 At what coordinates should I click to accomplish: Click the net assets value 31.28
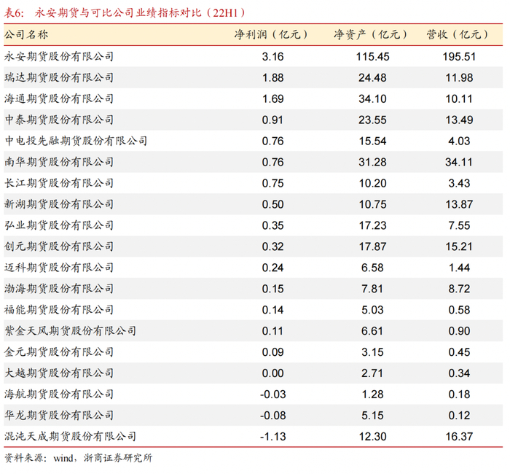click(373, 163)
